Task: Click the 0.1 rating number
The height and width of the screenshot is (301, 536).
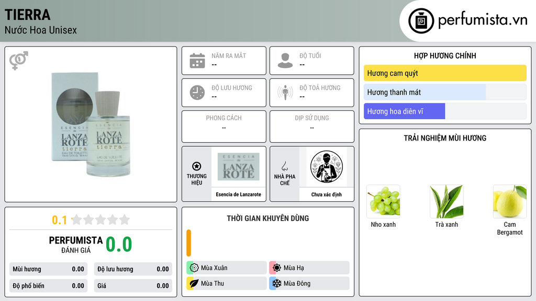Action: click(59, 220)
